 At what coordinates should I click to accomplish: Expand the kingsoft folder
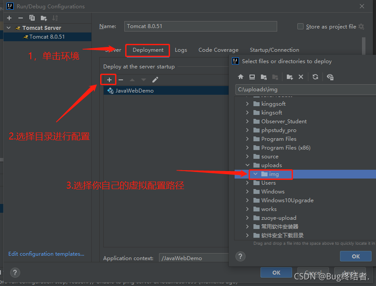tap(247, 113)
